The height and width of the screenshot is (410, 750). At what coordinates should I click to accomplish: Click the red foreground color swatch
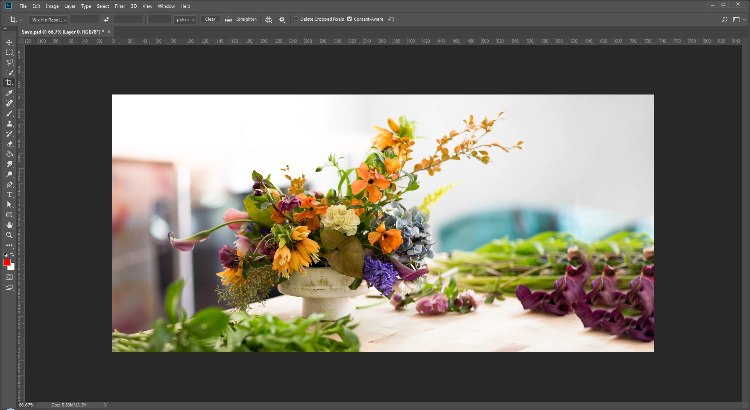point(7,262)
